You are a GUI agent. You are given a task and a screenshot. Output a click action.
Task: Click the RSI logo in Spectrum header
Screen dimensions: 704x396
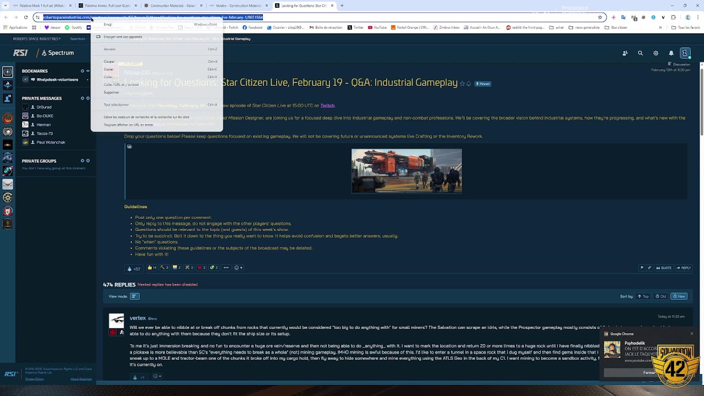coord(20,53)
